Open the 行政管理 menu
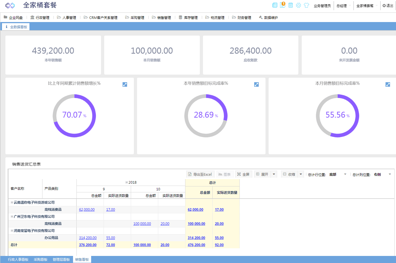The height and width of the screenshot is (263, 396). 40,18
